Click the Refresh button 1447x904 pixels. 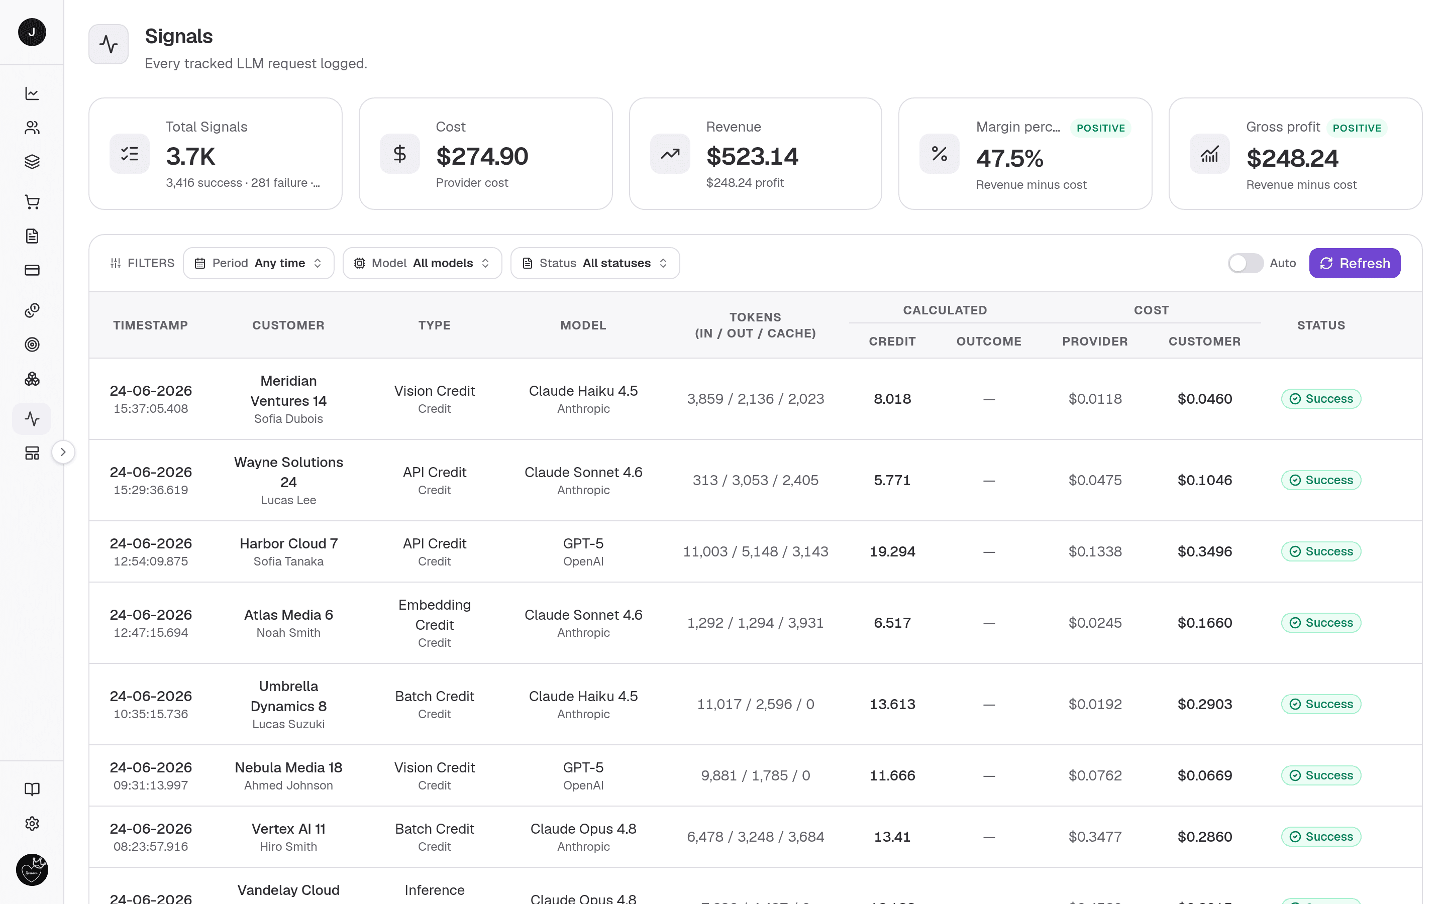(x=1355, y=263)
